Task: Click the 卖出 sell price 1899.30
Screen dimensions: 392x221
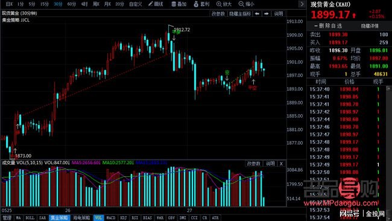Action: coord(338,34)
